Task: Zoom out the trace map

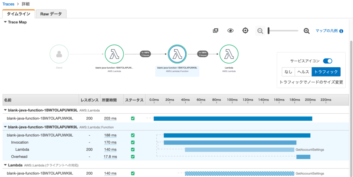Action: coord(260,31)
